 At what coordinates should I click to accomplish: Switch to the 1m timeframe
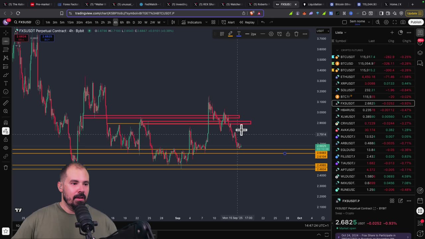pyautogui.click(x=48, y=22)
